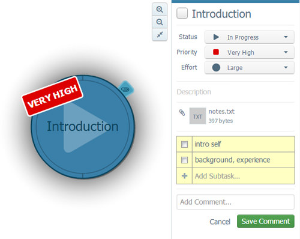300x239 pixels.
Task: Open the notes.txt TXT file thumbnail
Action: pyautogui.click(x=197, y=116)
